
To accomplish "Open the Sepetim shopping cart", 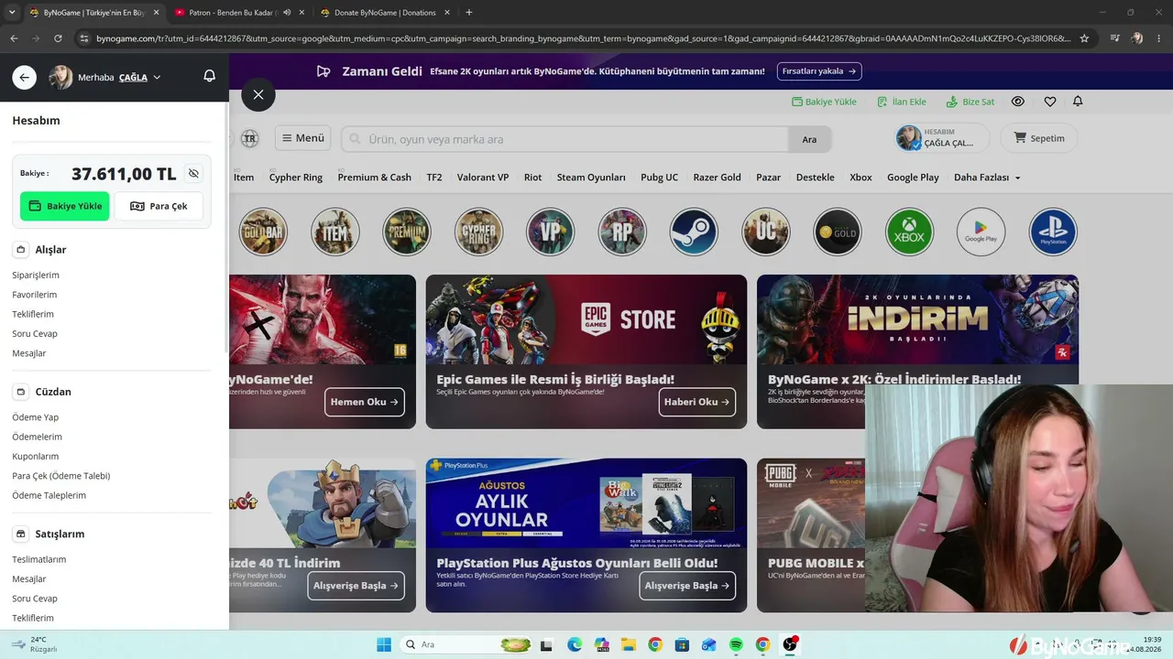I will [x=1039, y=138].
